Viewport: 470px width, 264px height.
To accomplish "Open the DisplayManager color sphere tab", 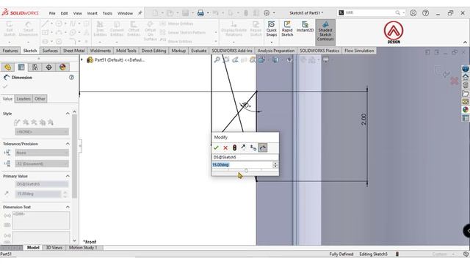I will tap(62, 67).
